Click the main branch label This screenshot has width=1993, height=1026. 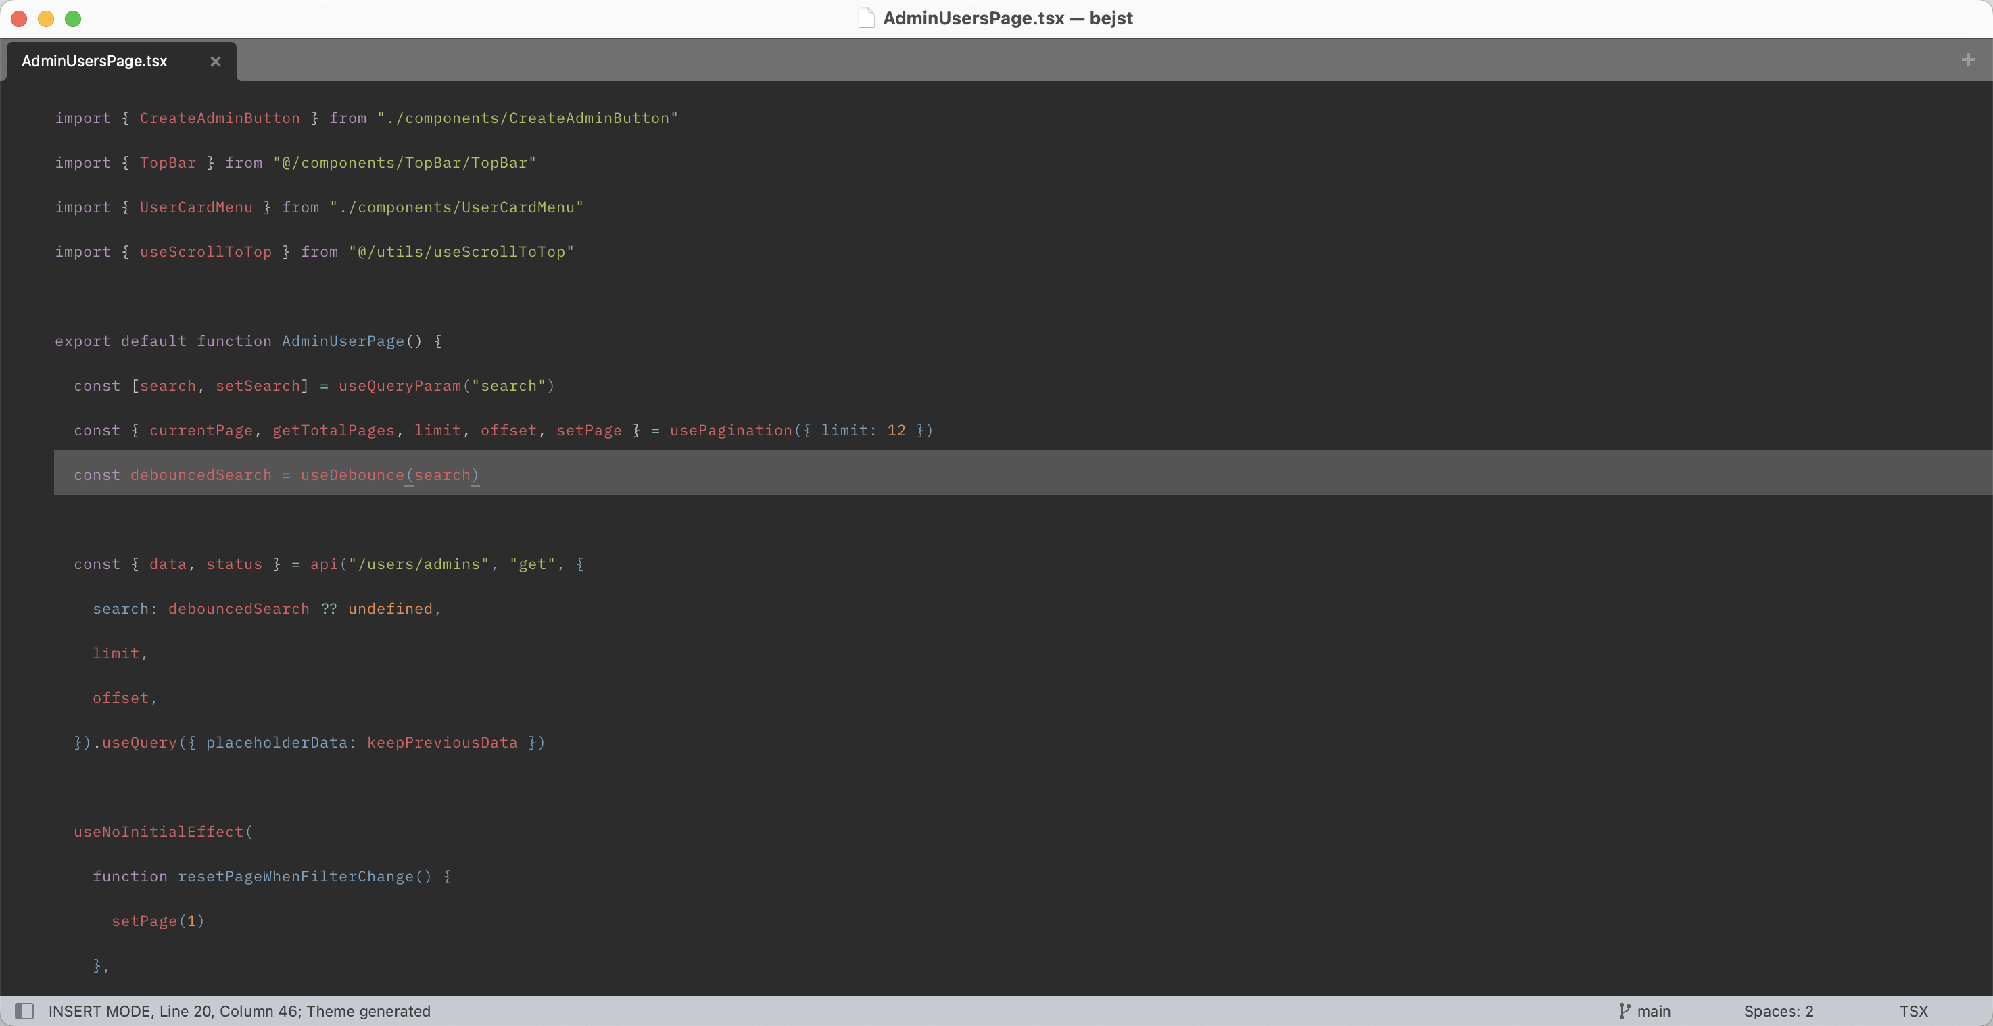coord(1654,1010)
